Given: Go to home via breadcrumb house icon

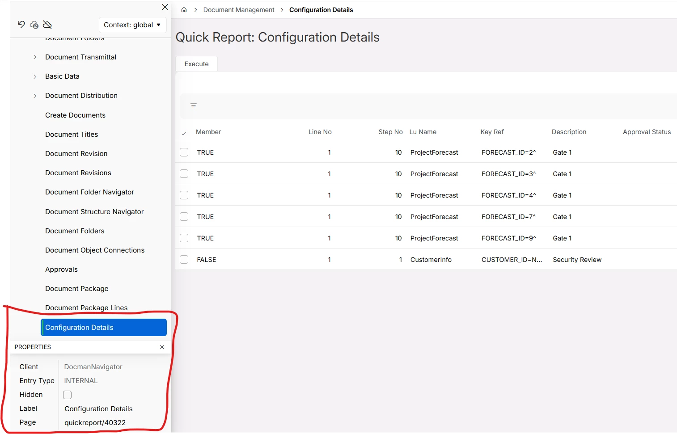Looking at the screenshot, I should coord(184,10).
